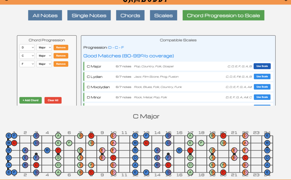Select the Scales tab
291x180 pixels.
coord(163,15)
